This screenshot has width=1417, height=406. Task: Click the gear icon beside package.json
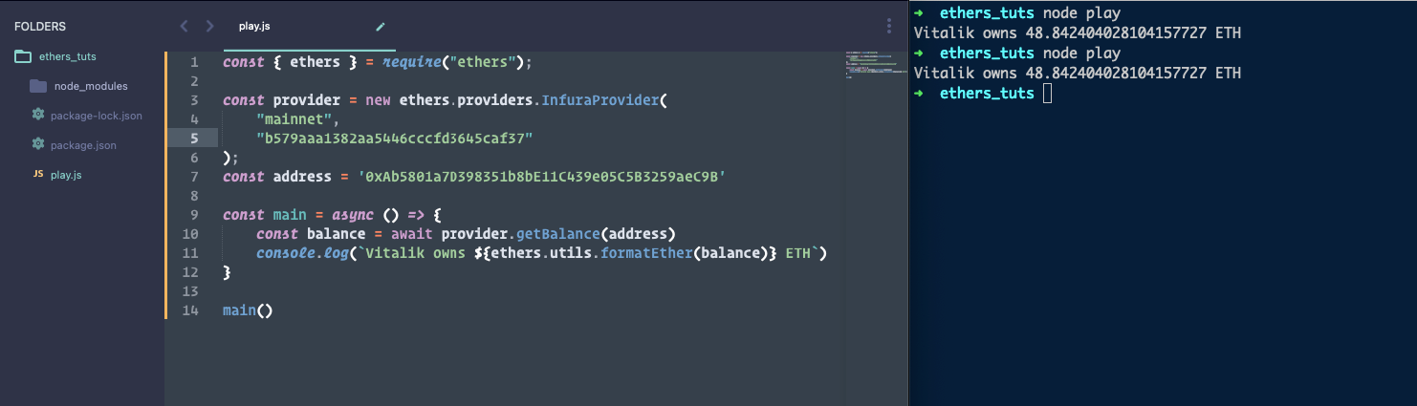(x=38, y=145)
